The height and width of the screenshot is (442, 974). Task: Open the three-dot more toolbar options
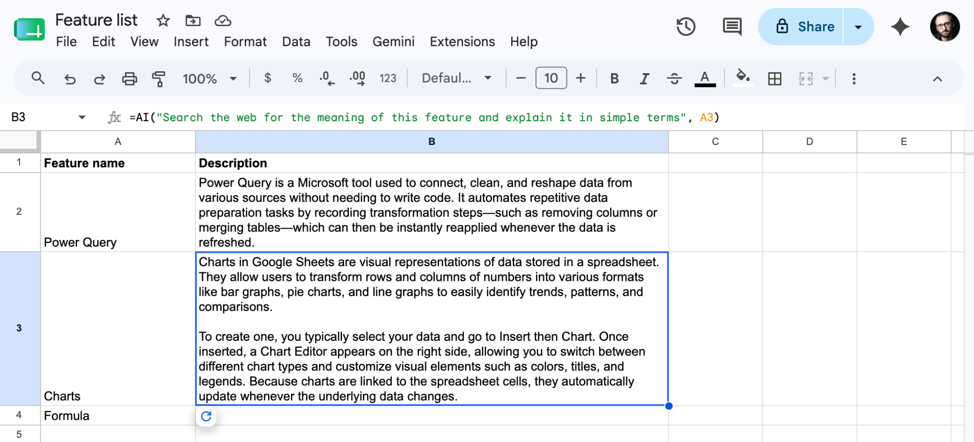pos(854,79)
